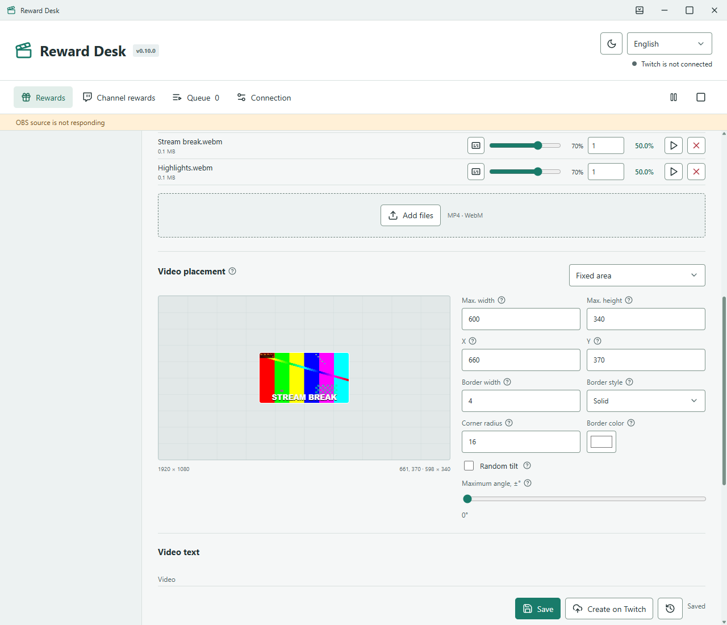Viewport: 727px width, 625px height.
Task: Remove Highlights.webm from the list
Action: point(696,172)
